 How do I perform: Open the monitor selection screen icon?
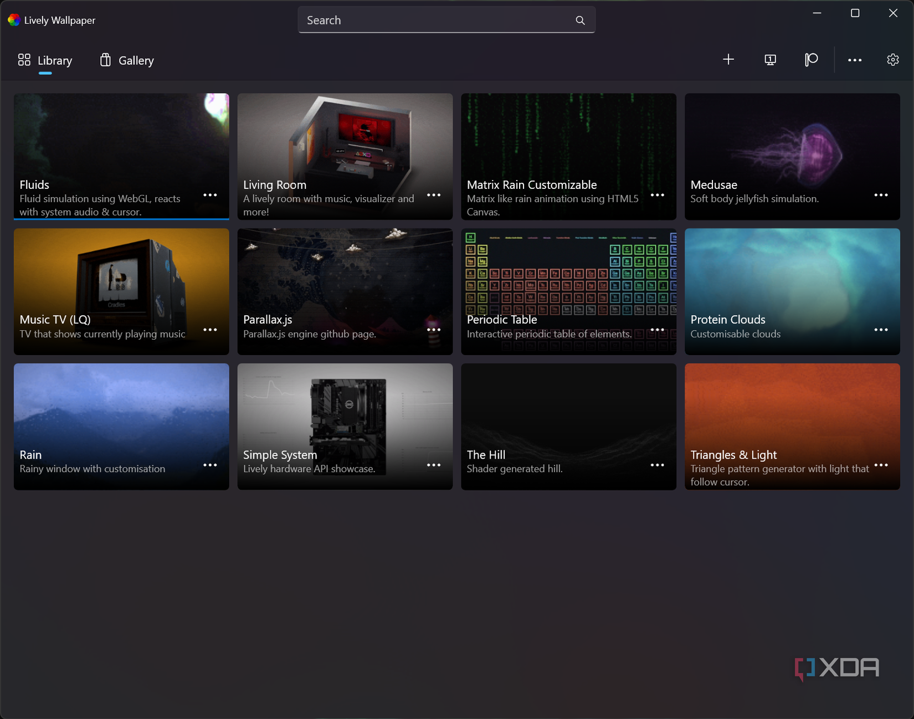click(x=770, y=59)
